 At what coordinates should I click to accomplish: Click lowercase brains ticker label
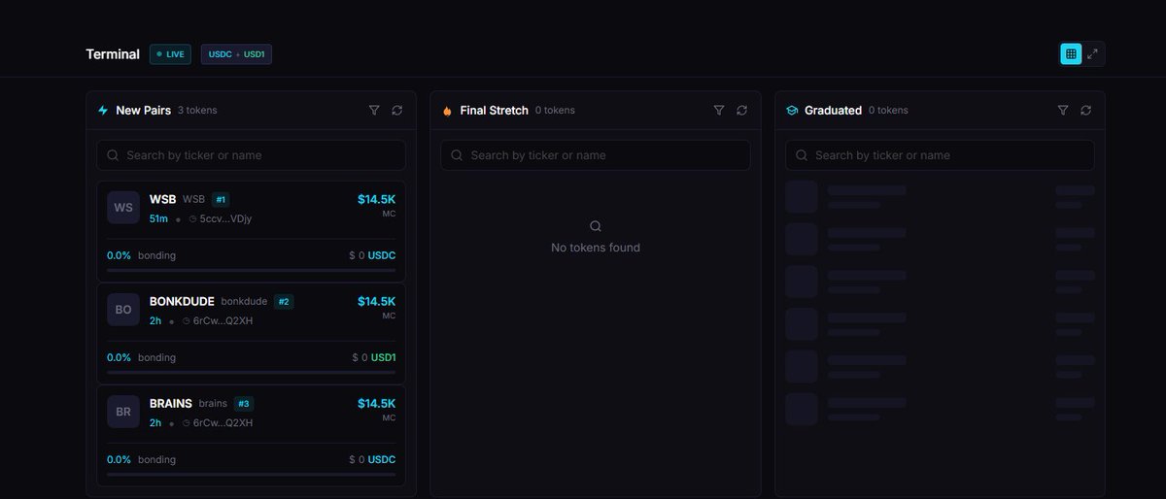[213, 403]
